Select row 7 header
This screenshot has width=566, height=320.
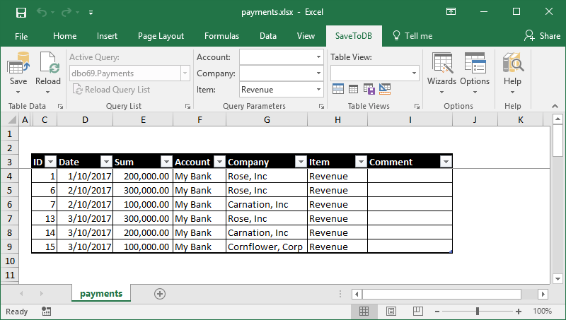(9, 219)
